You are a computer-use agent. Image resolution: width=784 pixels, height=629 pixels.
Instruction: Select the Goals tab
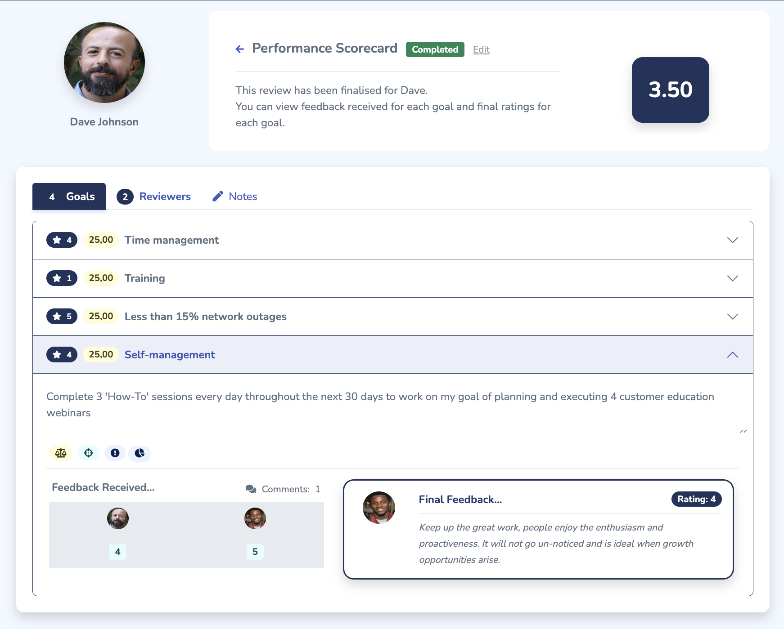point(69,196)
